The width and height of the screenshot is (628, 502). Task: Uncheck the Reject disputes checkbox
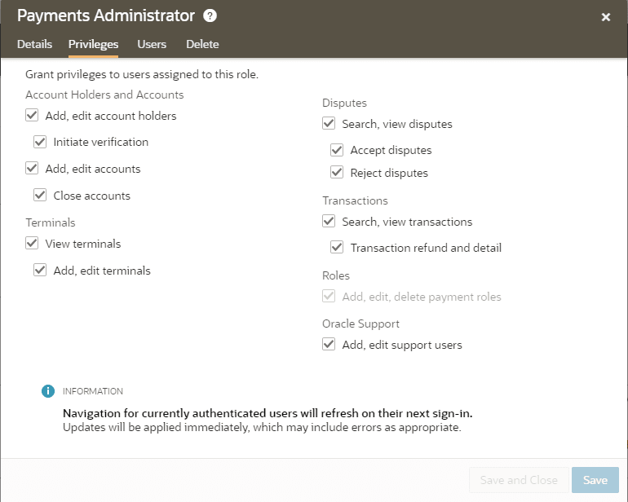tap(337, 173)
